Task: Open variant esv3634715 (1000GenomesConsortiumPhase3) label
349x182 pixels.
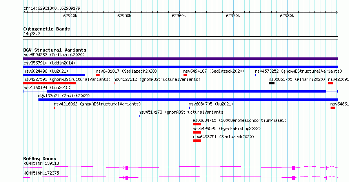Action: tap(240, 120)
